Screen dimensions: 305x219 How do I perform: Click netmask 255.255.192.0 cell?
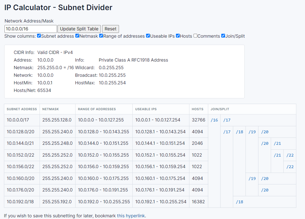58,202
